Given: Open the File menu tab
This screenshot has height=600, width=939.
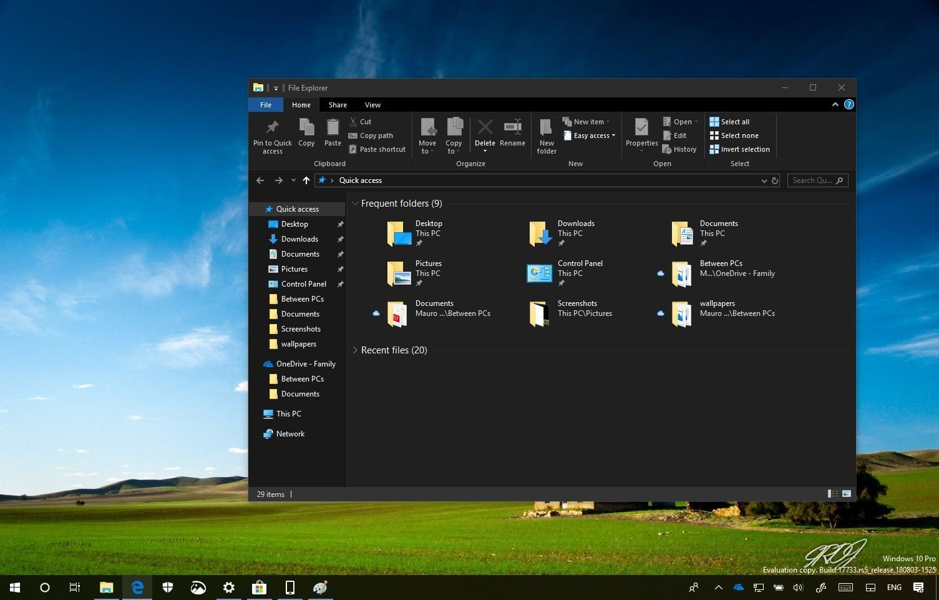Looking at the screenshot, I should [266, 105].
